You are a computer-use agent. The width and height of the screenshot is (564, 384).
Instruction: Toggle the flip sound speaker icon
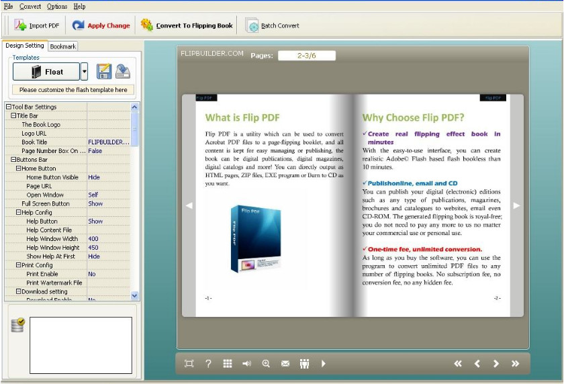pos(247,363)
